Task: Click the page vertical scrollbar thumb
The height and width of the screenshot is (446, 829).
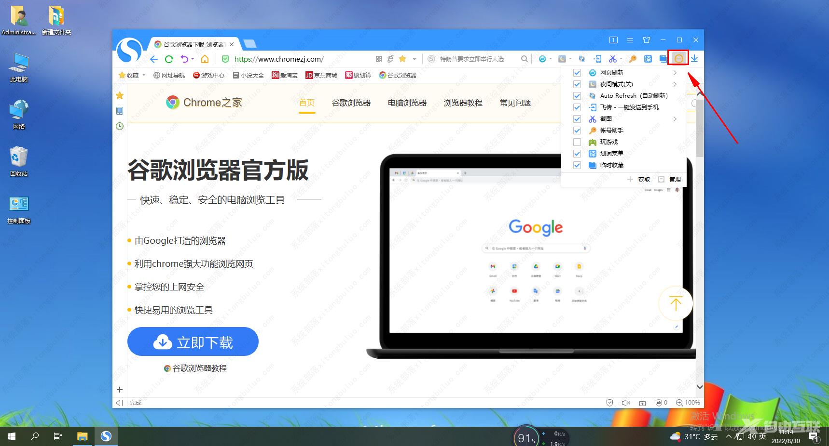Action: click(x=700, y=128)
